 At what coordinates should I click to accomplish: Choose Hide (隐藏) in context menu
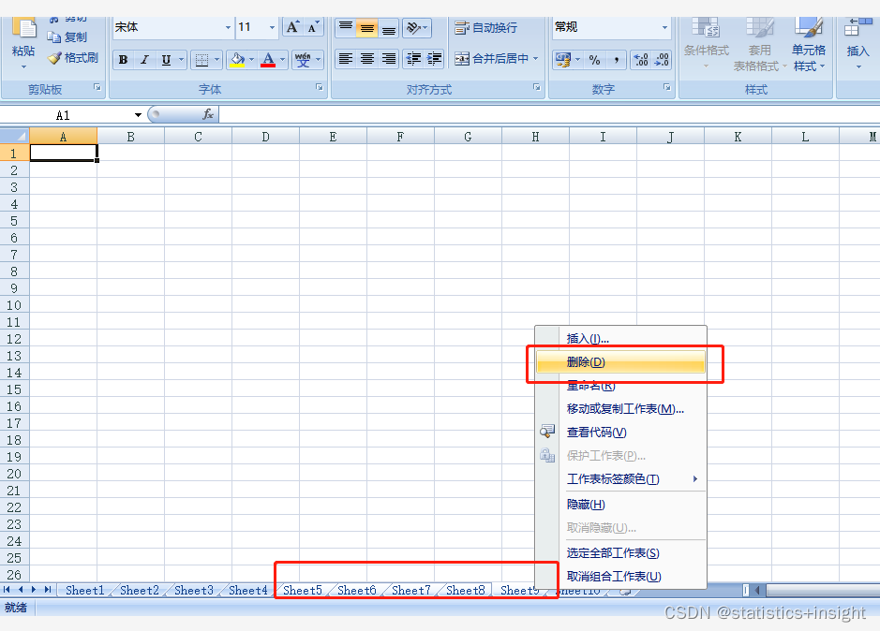click(x=620, y=505)
